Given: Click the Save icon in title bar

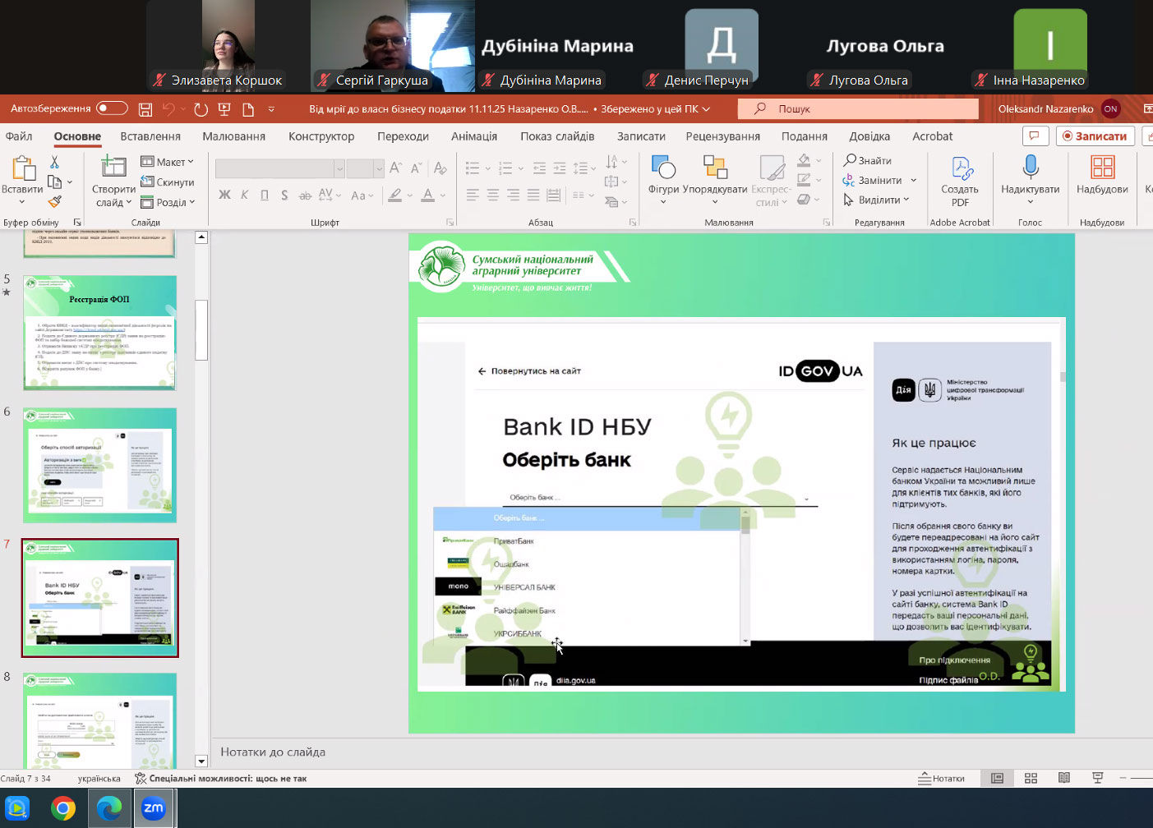Looking at the screenshot, I should 145,109.
